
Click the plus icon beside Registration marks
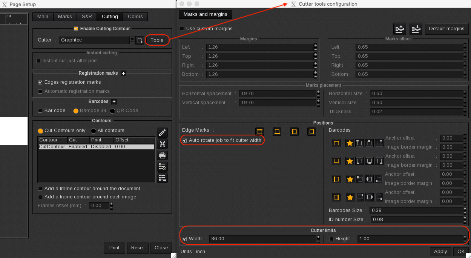pos(123,73)
